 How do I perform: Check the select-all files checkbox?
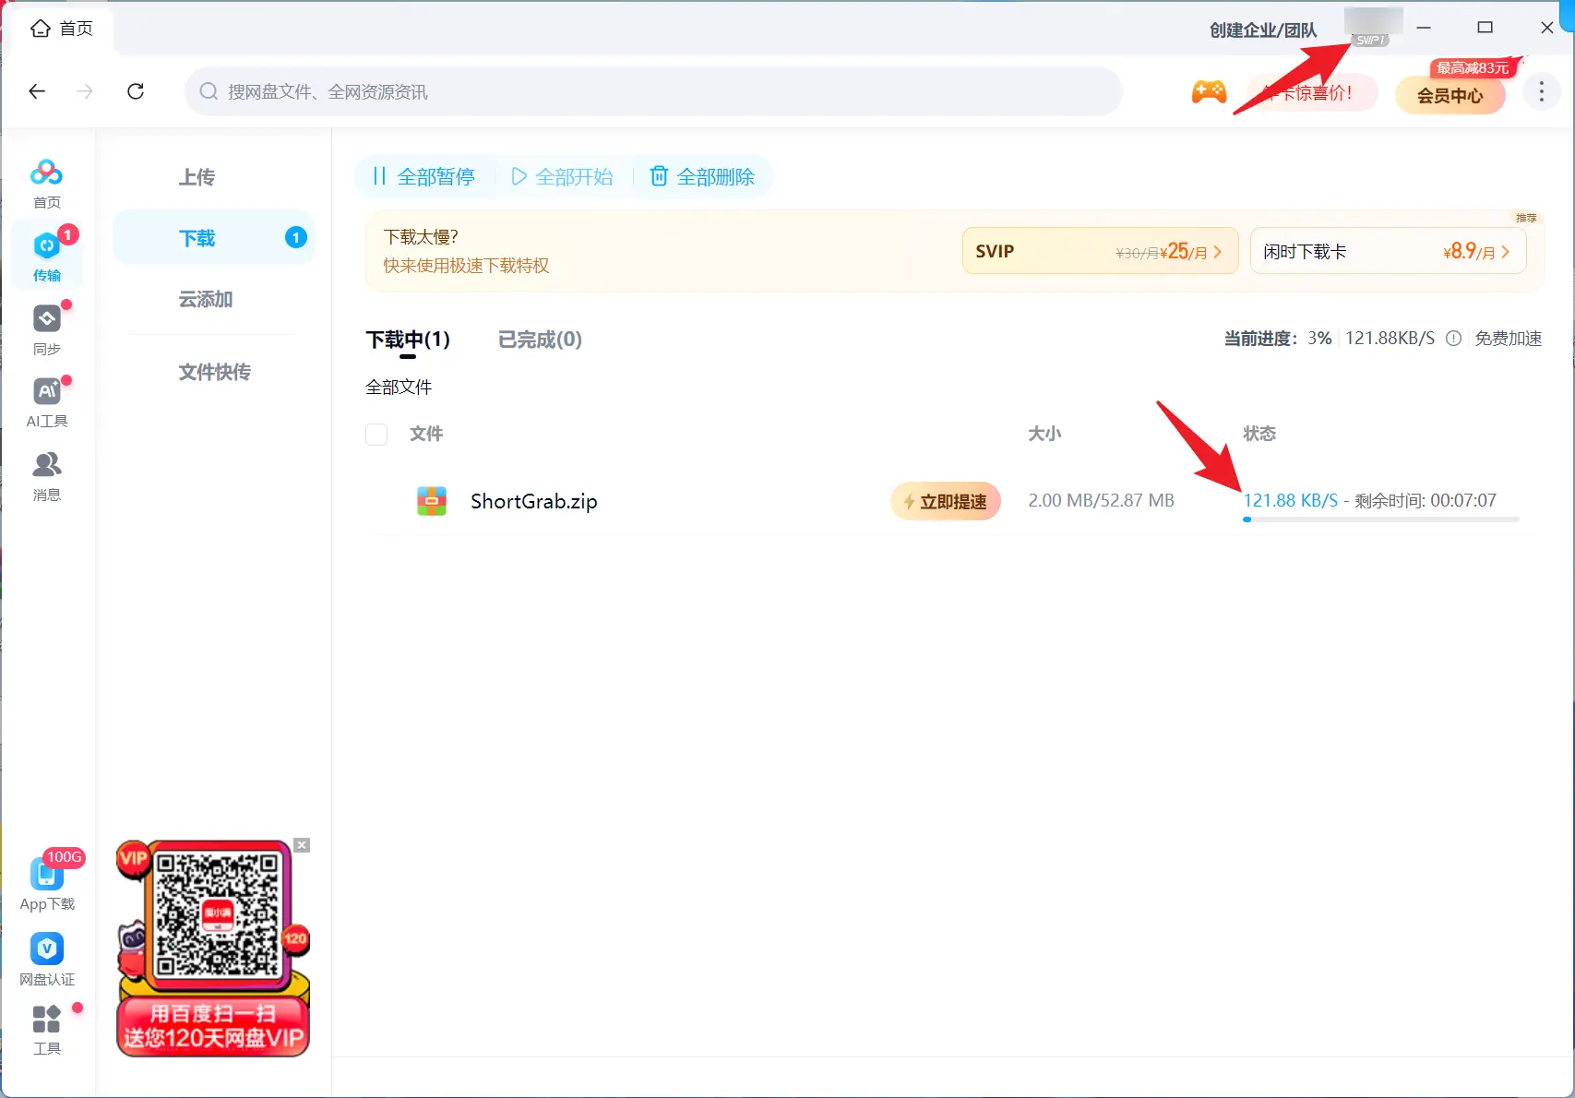point(376,434)
